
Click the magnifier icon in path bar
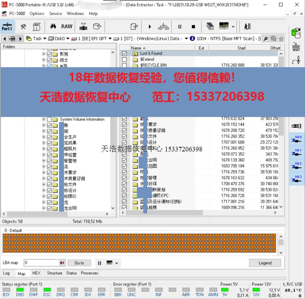[x=266, y=39]
